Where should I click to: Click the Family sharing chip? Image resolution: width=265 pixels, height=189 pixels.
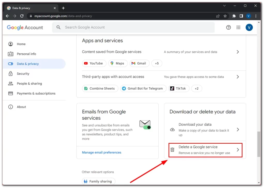point(98,182)
